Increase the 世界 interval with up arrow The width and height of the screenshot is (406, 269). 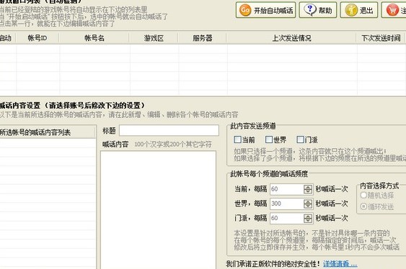pos(308,201)
